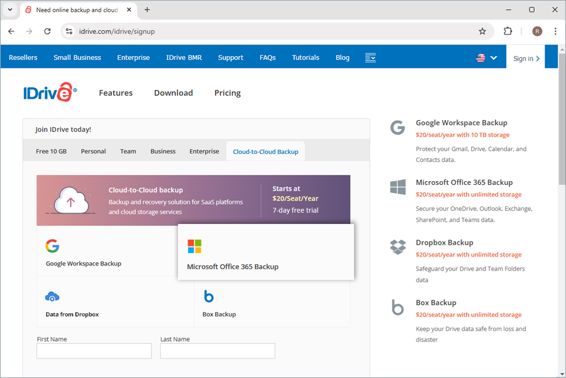Open Google Workspace Backup sidebar heading
The width and height of the screenshot is (566, 378).
462,123
